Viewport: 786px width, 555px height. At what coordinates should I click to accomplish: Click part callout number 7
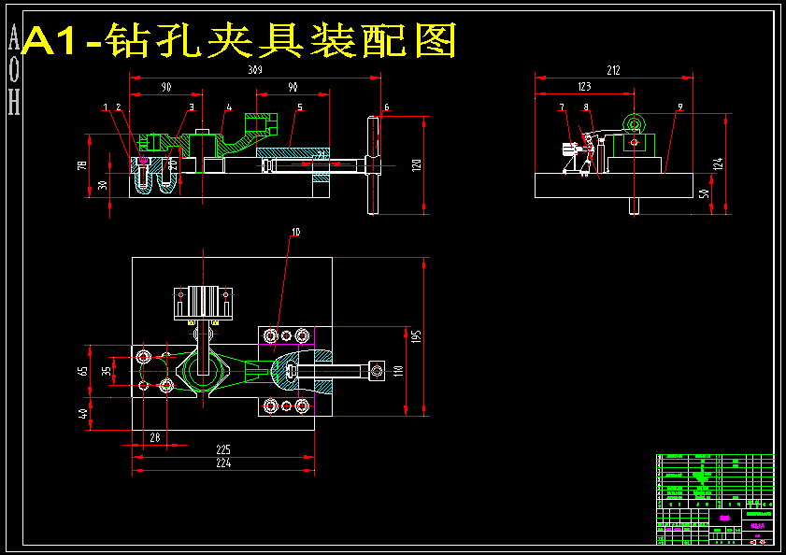coord(562,107)
